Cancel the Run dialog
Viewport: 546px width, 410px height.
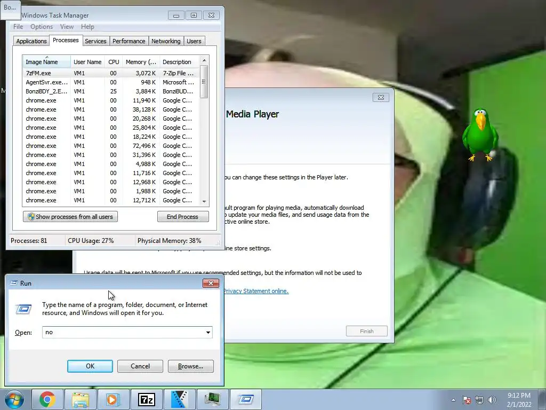point(140,366)
